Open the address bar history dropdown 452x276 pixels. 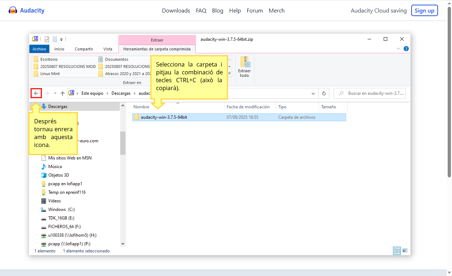point(313,93)
